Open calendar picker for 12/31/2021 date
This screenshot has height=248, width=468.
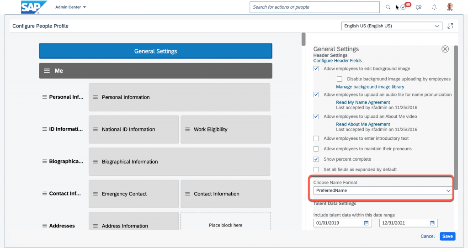[432, 223]
